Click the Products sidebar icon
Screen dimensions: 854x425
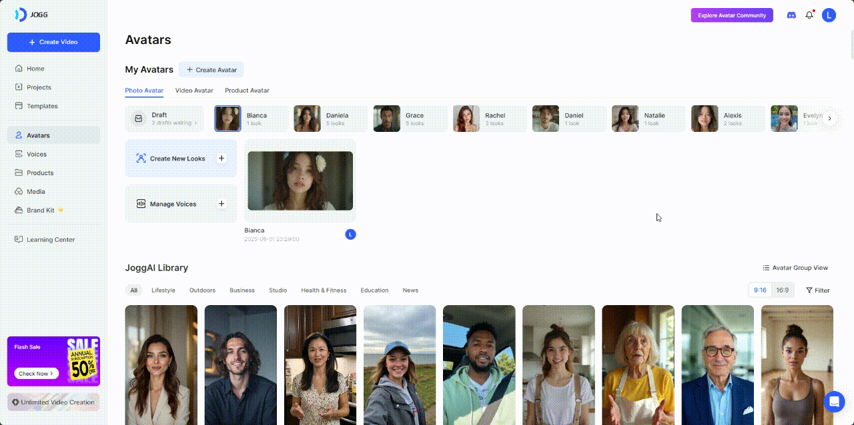(x=19, y=173)
